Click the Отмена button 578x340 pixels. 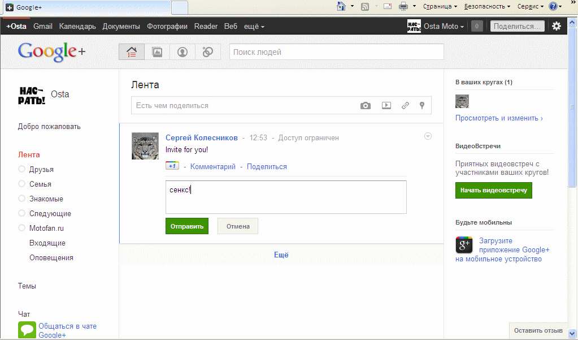(x=238, y=226)
